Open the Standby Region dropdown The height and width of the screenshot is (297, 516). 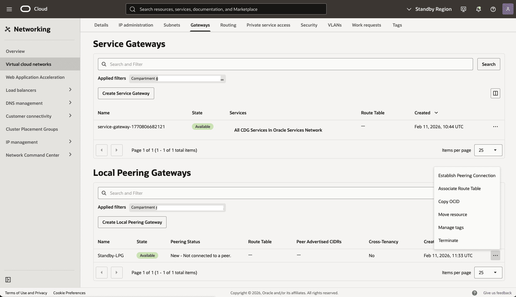click(429, 9)
